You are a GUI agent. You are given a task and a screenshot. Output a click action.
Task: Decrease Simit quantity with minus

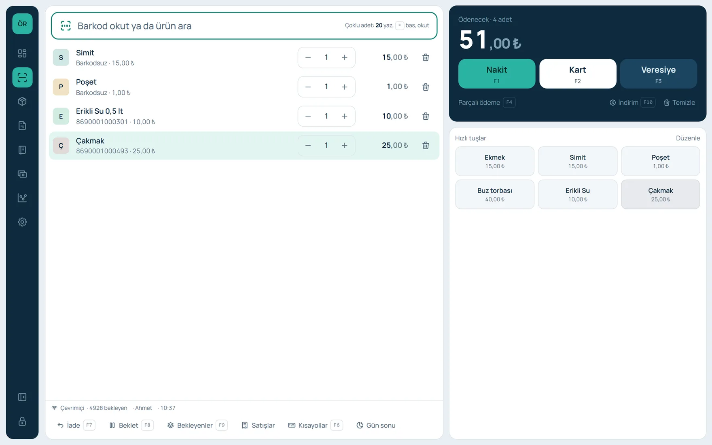(308, 57)
